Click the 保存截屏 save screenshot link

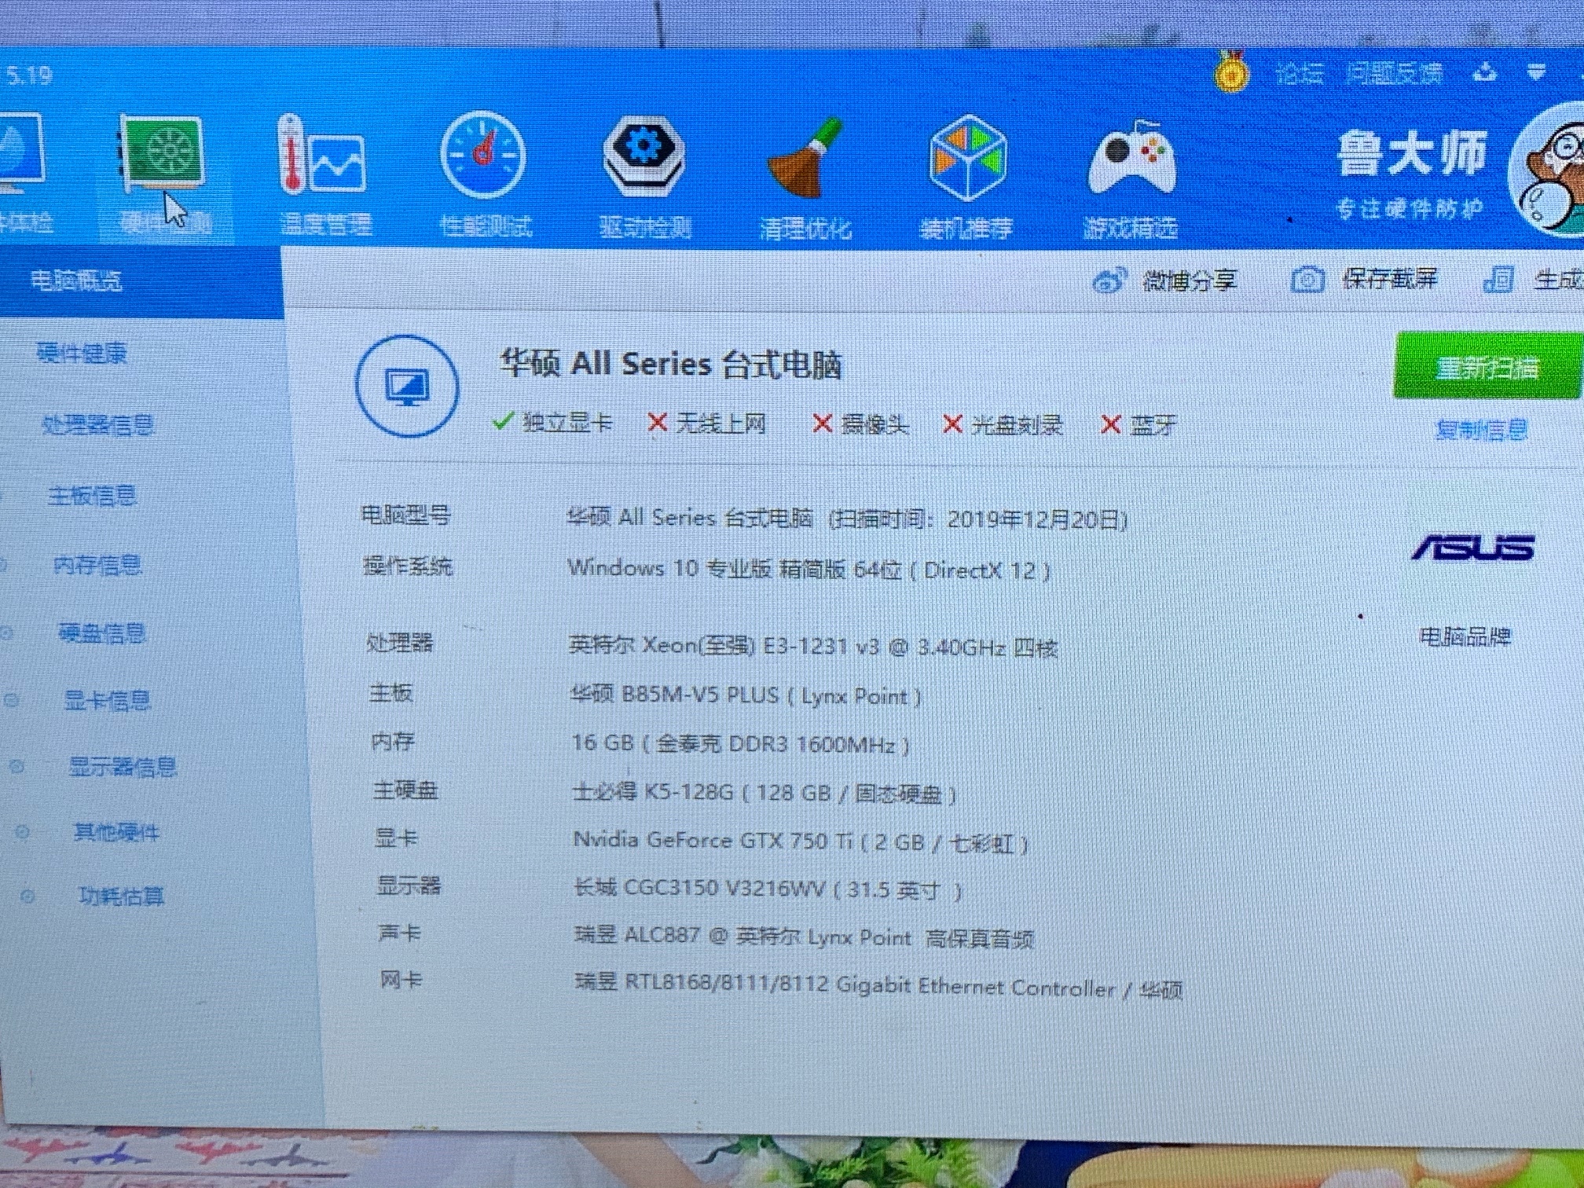click(x=1389, y=279)
